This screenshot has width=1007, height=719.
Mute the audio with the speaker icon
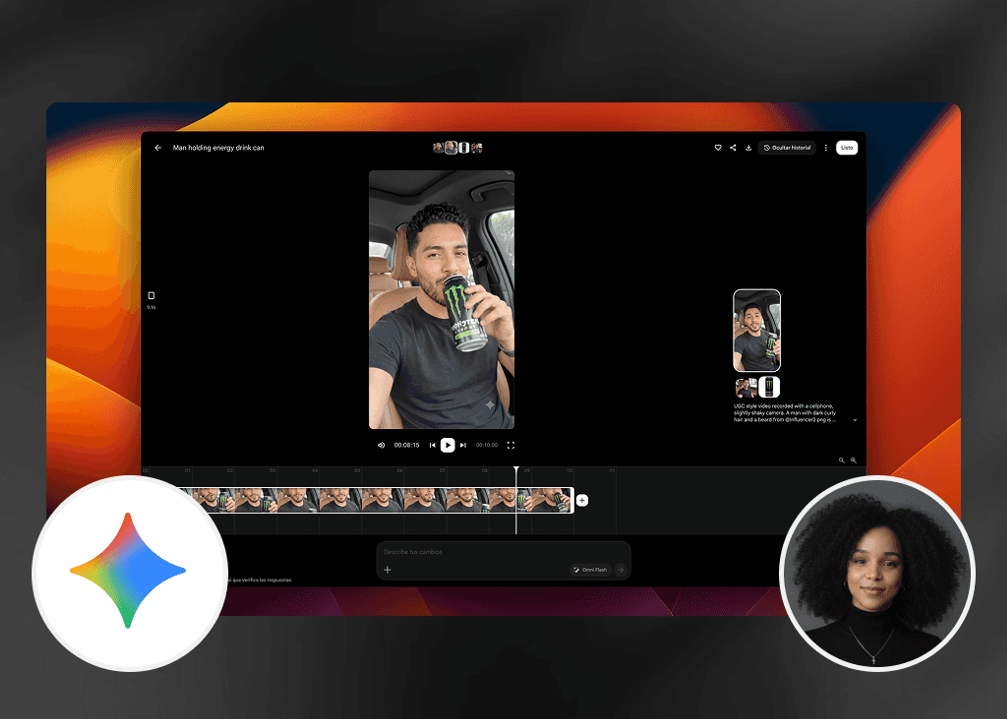point(381,445)
